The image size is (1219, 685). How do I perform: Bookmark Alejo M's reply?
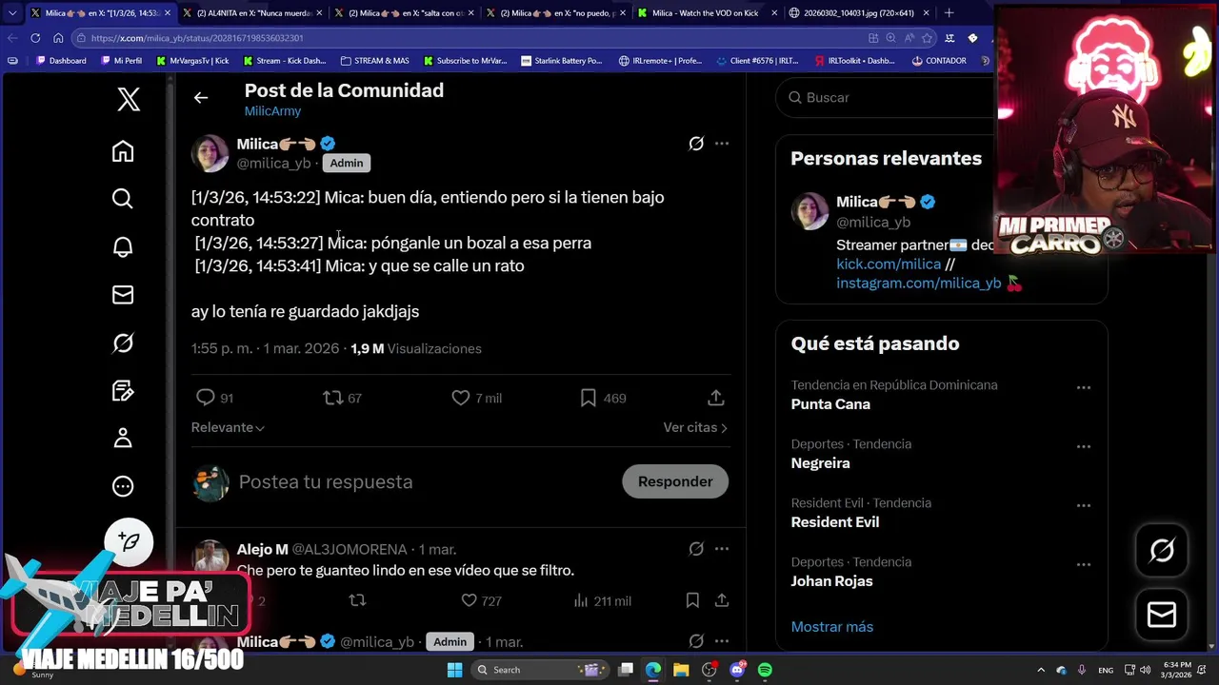[x=692, y=600]
